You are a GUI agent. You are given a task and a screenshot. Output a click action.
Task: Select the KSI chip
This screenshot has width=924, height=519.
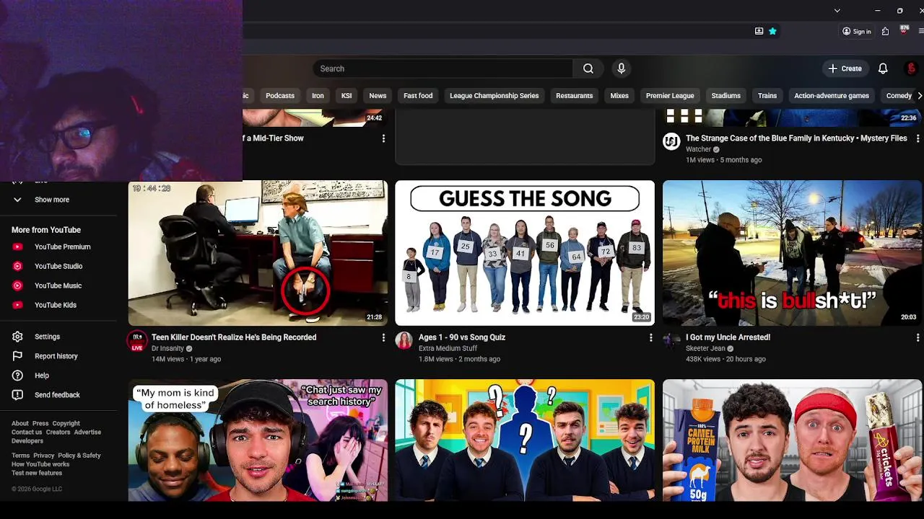point(346,95)
